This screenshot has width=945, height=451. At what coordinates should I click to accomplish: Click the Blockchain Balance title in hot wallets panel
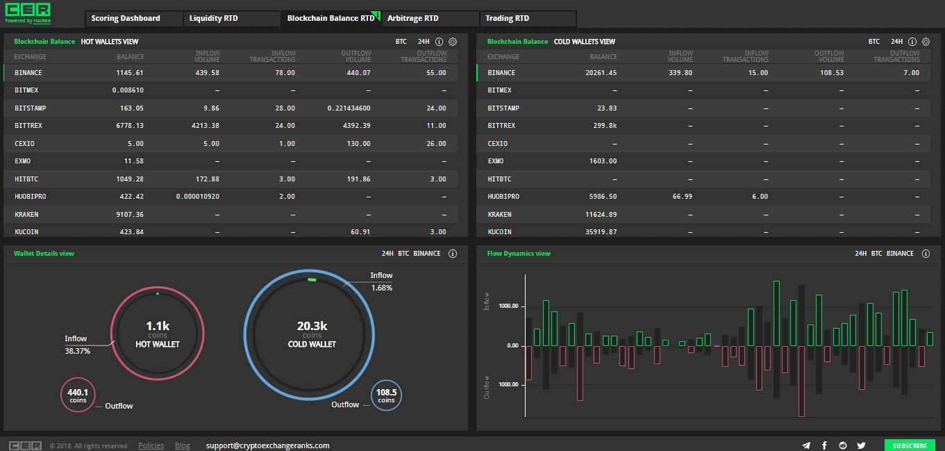point(44,42)
